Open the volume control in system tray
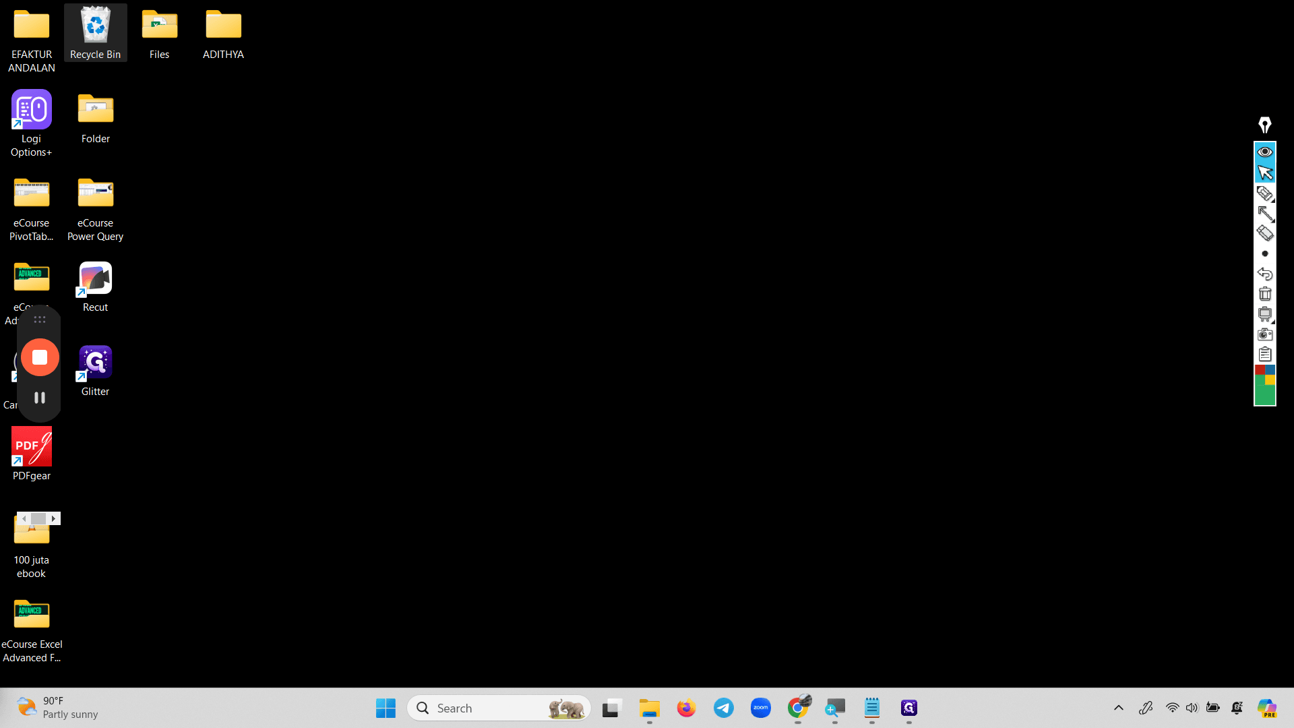Viewport: 1294px width, 728px height. click(1192, 708)
